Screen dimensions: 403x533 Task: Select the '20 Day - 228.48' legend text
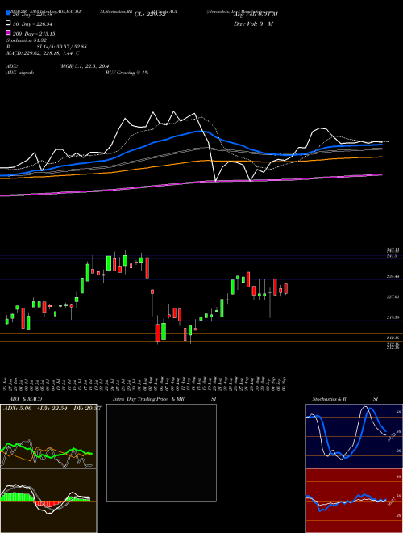pyautogui.click(x=32, y=15)
